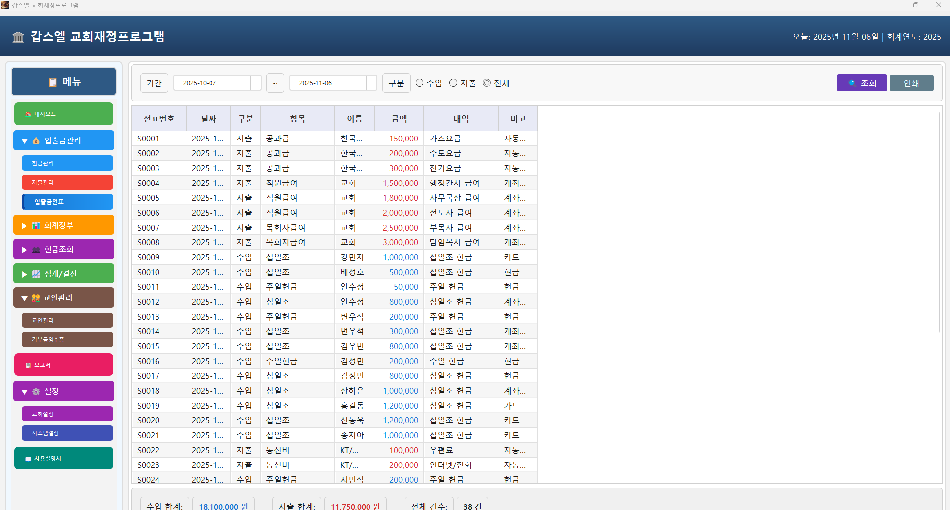The width and height of the screenshot is (950, 510).
Task: Click the 현금조회 people icon
Action: coord(35,249)
